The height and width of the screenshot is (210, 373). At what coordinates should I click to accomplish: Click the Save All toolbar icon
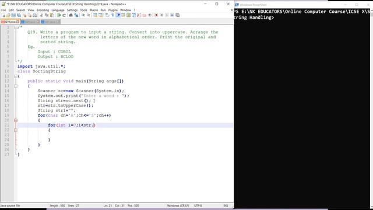pos(19,15)
